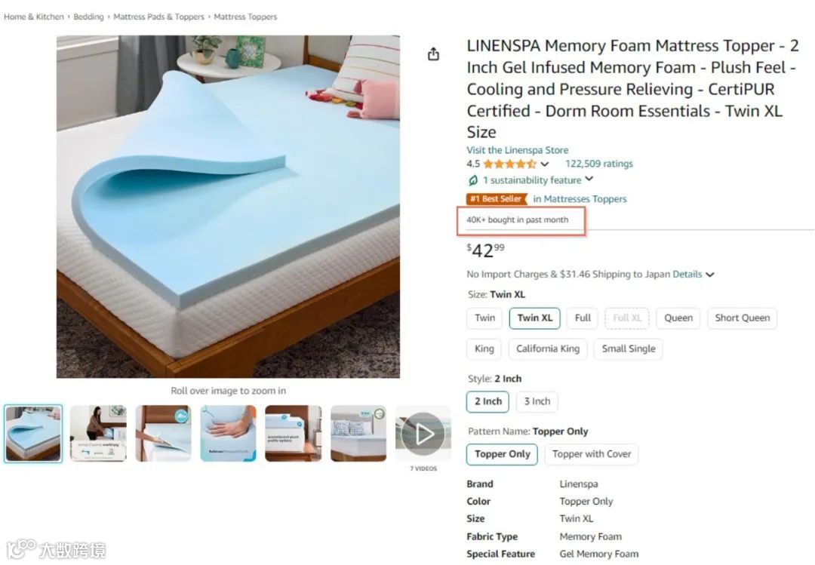This screenshot has width=815, height=565.
Task: Select California King size option
Action: coord(548,349)
